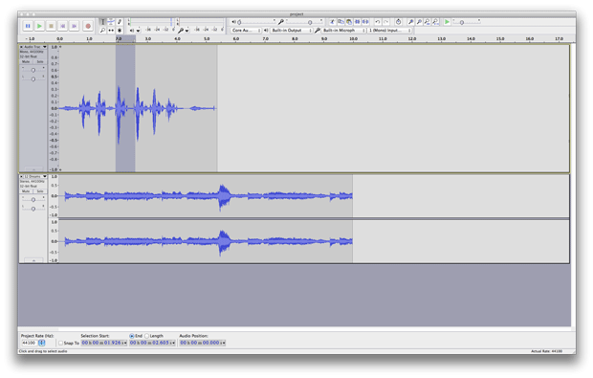The width and height of the screenshot is (593, 378).
Task: Click the Skip to Start button
Action: tap(63, 26)
